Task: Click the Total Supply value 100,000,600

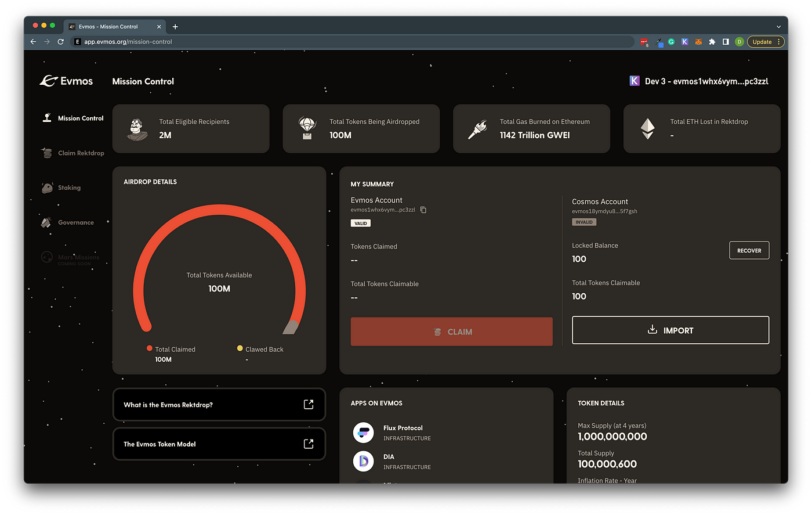Action: (607, 464)
